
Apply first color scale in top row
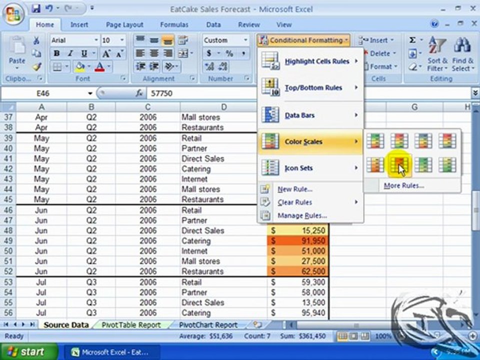coord(375,141)
